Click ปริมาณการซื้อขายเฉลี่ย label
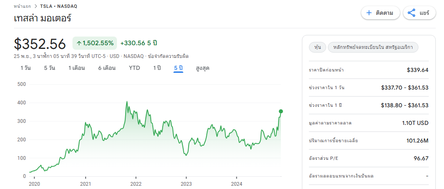This screenshot has width=444, height=189. (x=334, y=141)
